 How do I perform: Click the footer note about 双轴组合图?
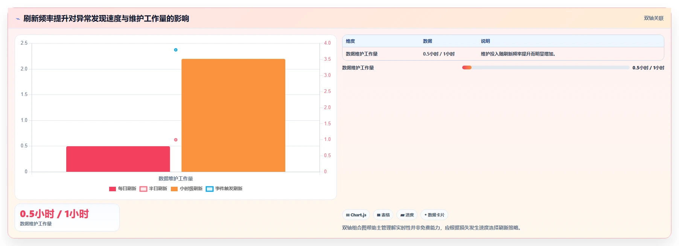click(x=432, y=228)
